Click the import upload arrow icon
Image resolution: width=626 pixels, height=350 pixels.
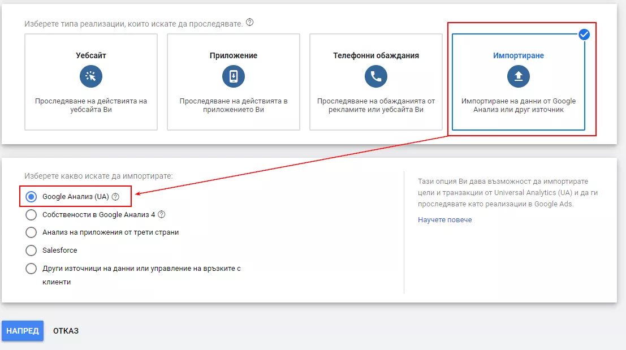[519, 76]
